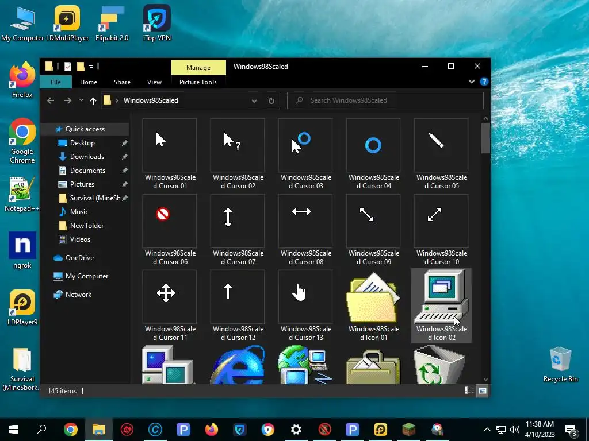The width and height of the screenshot is (589, 441).
Task: Open Settings gear in taskbar
Action: coord(296,430)
